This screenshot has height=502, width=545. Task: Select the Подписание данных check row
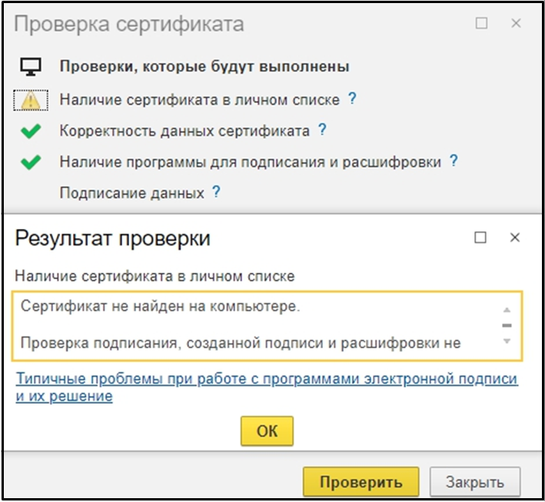(131, 193)
